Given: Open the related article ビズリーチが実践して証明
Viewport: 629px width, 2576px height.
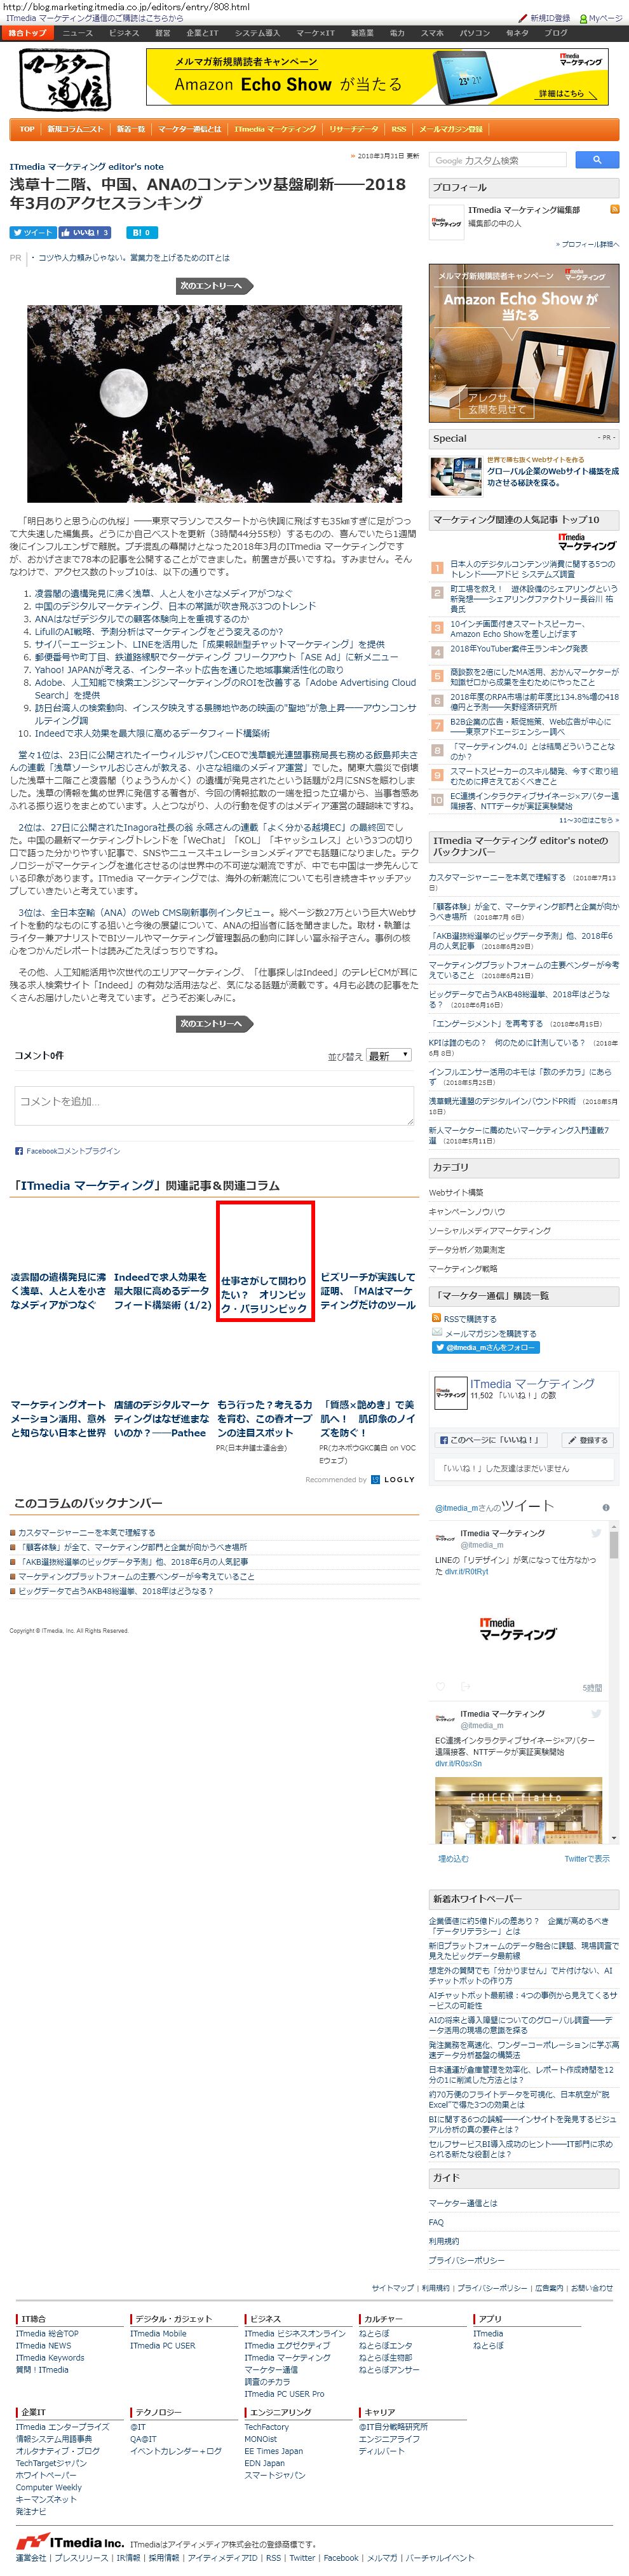Looking at the screenshot, I should click(x=367, y=1290).
